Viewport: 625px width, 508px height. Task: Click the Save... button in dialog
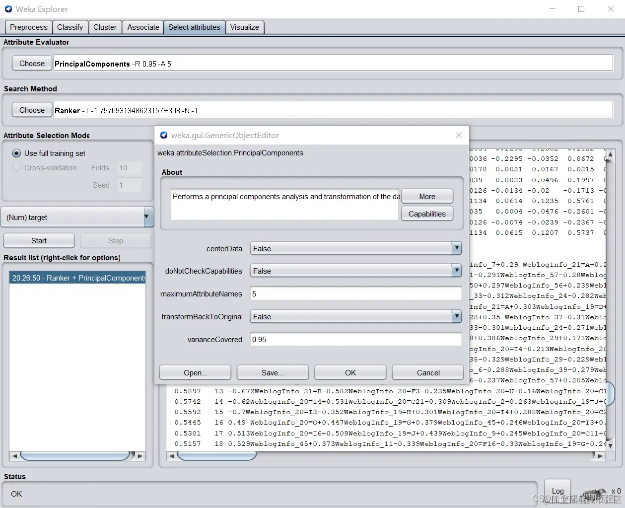[273, 372]
